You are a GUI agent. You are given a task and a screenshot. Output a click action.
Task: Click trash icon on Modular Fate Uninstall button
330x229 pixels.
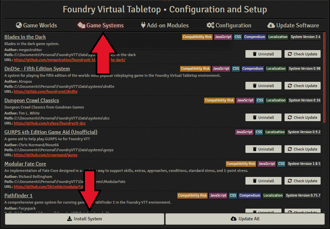tap(254, 181)
